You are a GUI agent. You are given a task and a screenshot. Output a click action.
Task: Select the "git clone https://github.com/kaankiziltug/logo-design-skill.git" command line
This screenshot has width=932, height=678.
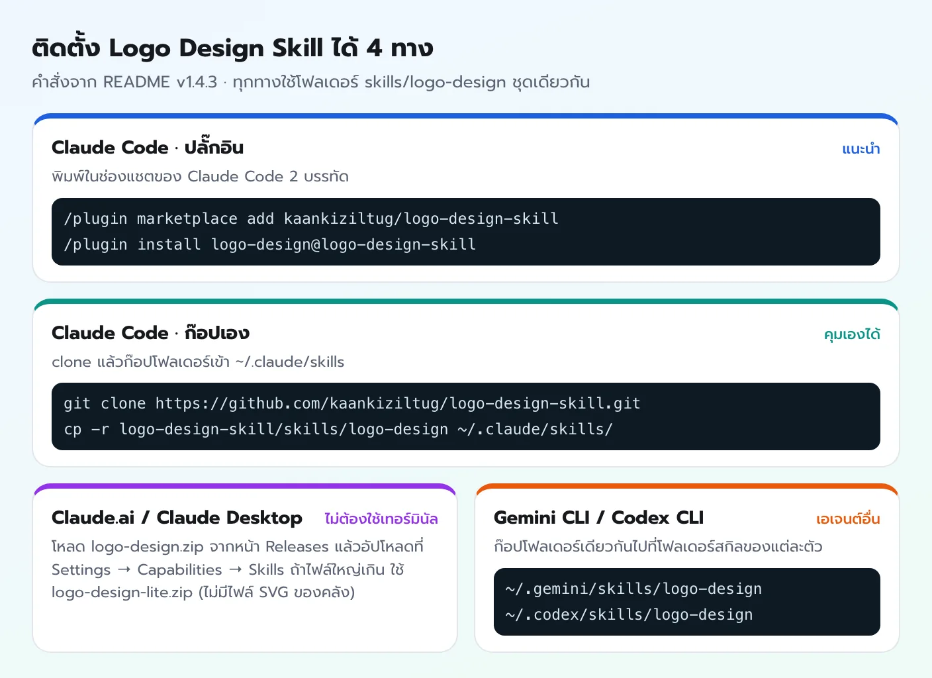point(352,403)
